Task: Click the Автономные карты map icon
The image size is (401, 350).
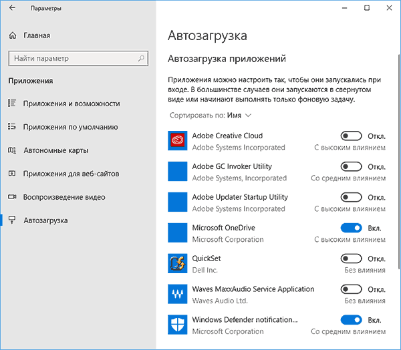Action: click(x=12, y=150)
